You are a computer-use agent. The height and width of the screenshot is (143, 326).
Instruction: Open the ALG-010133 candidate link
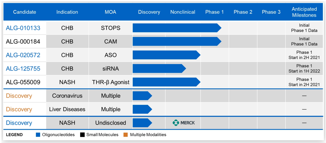[x=23, y=28]
